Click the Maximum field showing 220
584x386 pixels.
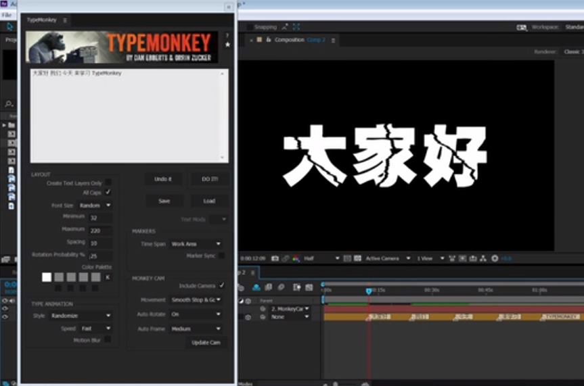pos(100,231)
